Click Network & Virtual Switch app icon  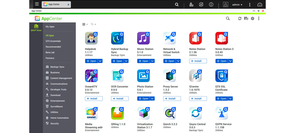(x=169, y=38)
